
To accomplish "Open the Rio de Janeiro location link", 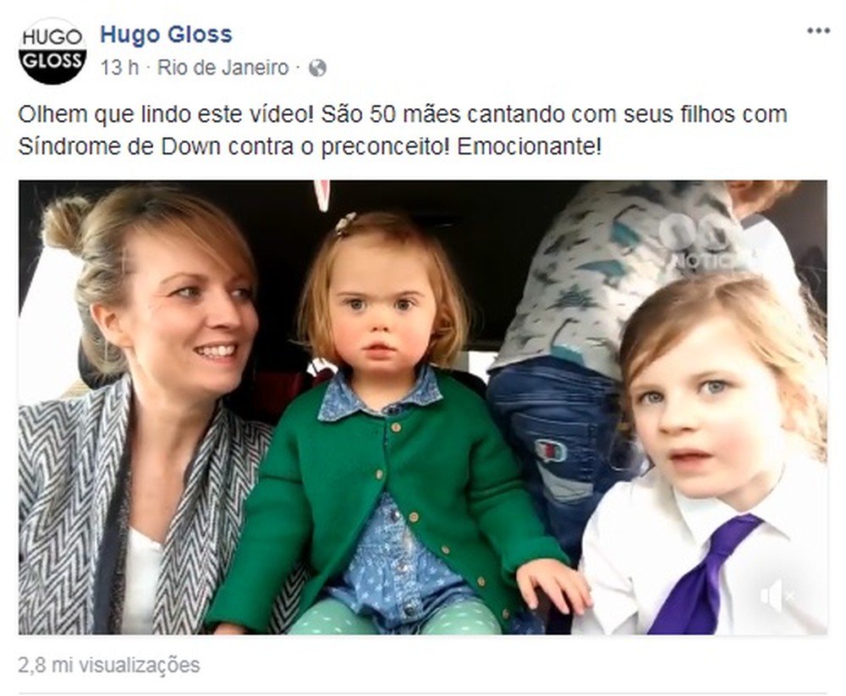I will 222,68.
